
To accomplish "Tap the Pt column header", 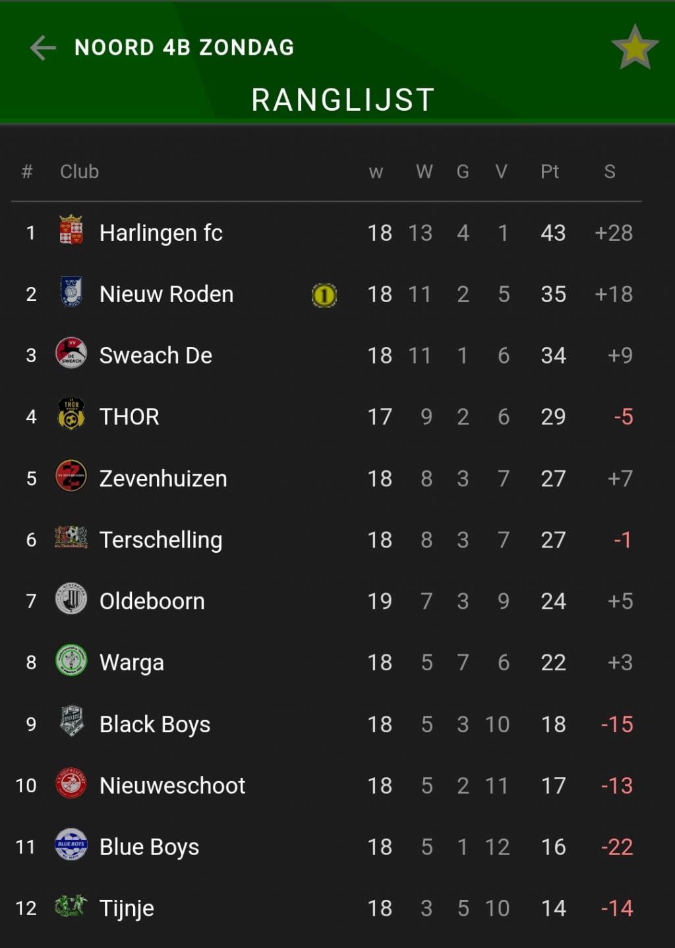I will click(x=550, y=172).
